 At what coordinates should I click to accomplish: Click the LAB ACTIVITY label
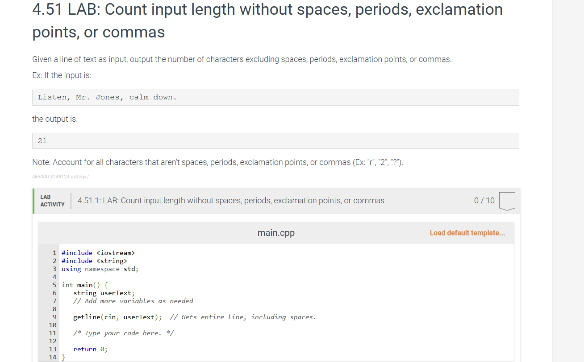coord(52,201)
